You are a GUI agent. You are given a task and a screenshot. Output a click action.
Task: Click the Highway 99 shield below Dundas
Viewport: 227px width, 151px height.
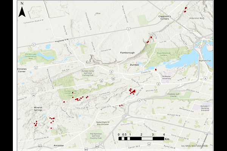click(113, 79)
